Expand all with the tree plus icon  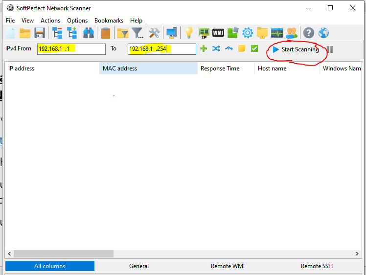(72, 33)
